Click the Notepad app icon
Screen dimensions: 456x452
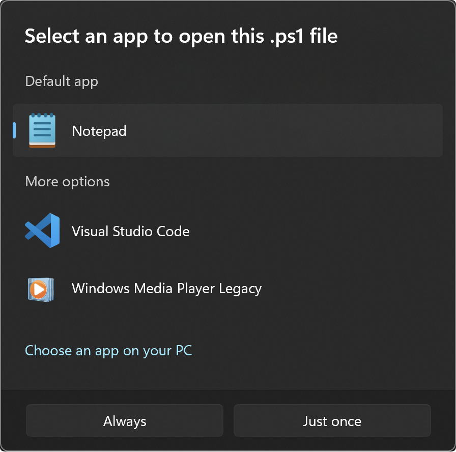coord(42,130)
